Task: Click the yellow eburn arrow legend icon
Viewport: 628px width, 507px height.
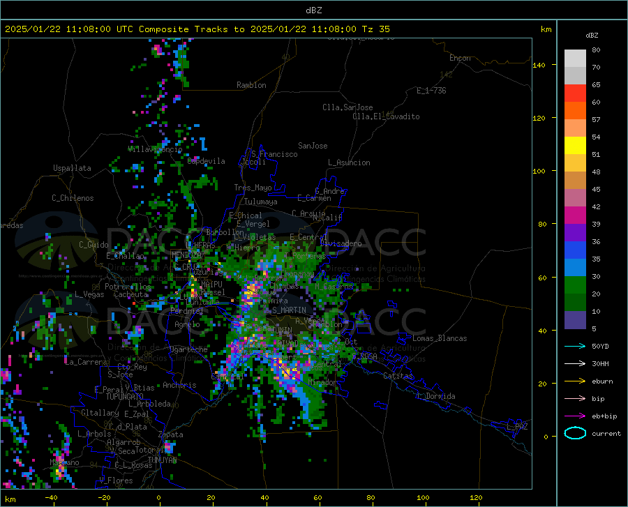Action: [x=575, y=381]
